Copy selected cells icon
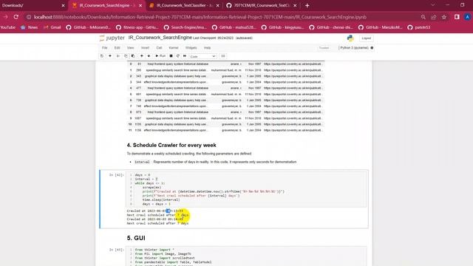 (126, 56)
